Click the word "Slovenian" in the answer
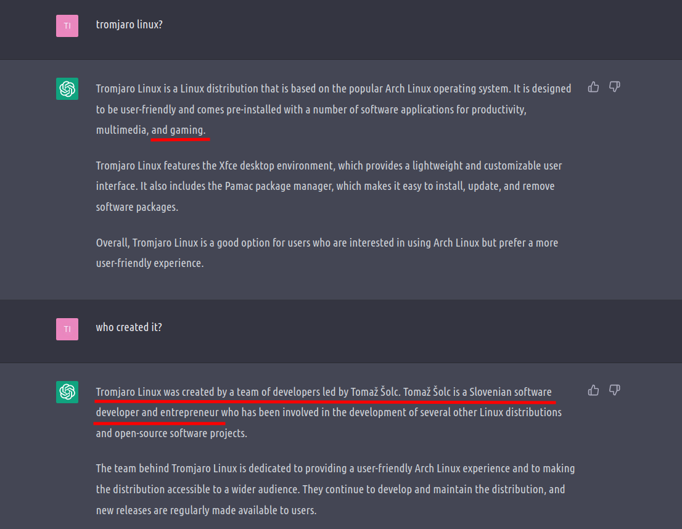This screenshot has height=529, width=682. click(490, 392)
